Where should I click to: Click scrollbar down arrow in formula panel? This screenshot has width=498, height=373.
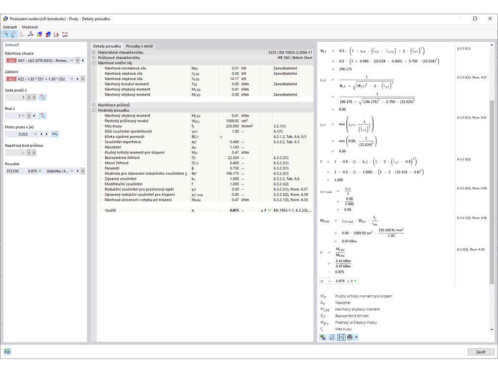coord(492,330)
